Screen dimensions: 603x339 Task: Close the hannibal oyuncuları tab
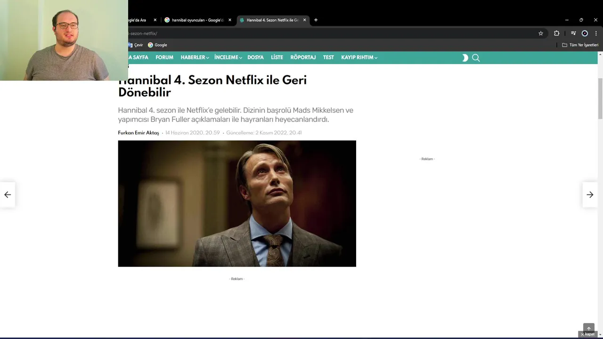pos(230,20)
